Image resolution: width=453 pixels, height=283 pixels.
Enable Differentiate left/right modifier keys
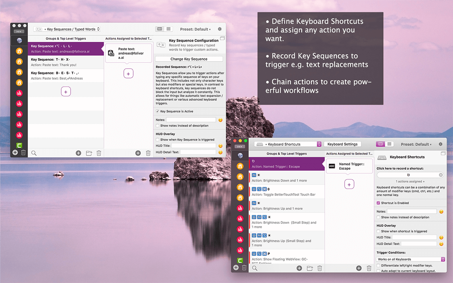point(378,265)
